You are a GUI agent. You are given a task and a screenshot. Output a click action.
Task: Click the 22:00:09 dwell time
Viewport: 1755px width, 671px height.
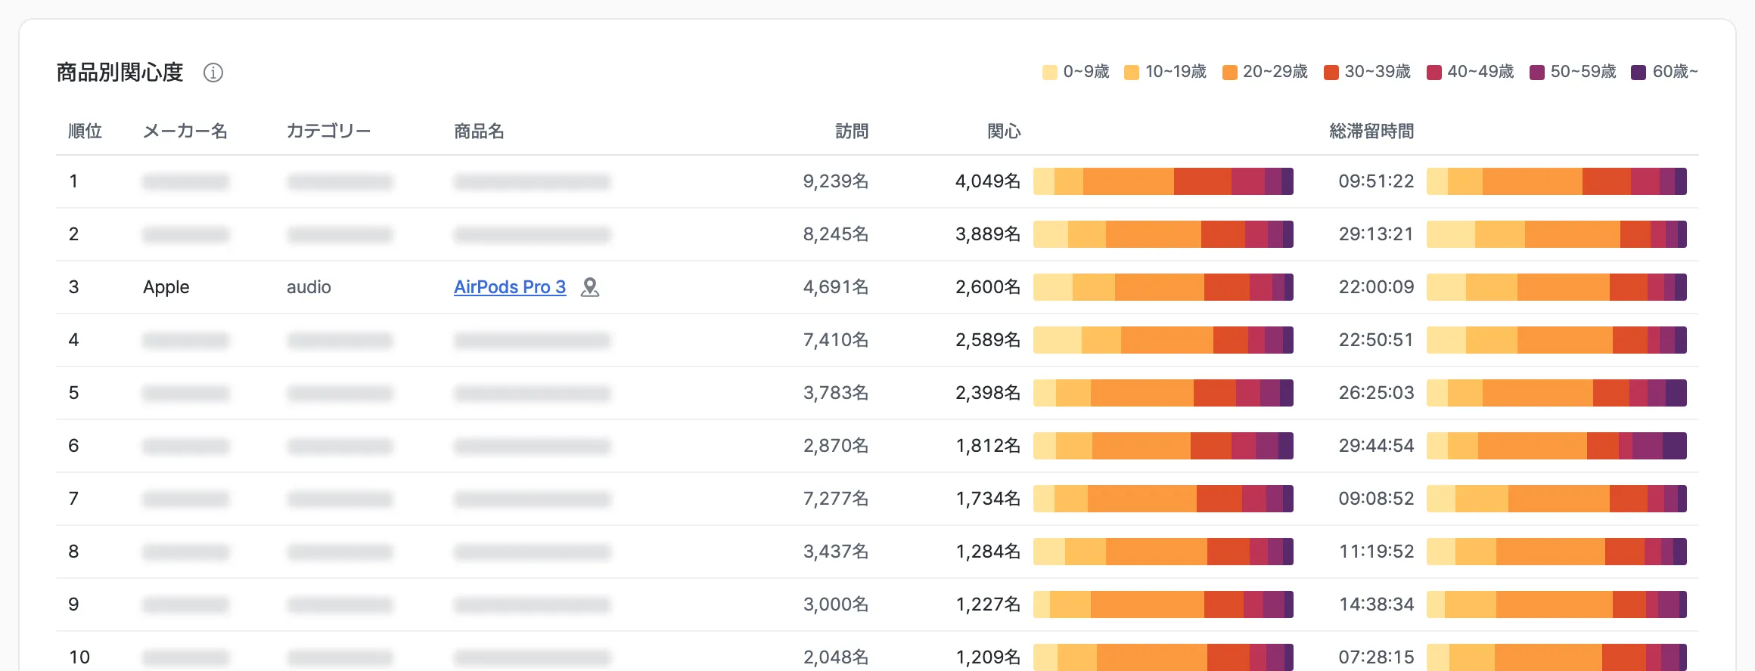pyautogui.click(x=1377, y=287)
